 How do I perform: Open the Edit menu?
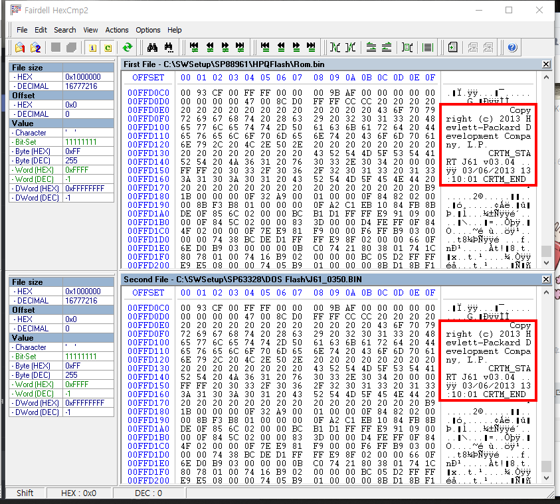point(41,30)
